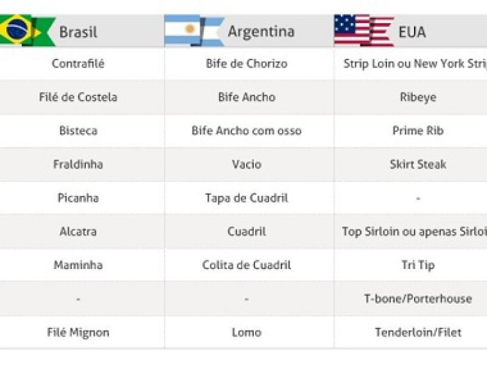The image size is (487, 365).
Task: Select the Argentina column header
Action: pos(261,32)
